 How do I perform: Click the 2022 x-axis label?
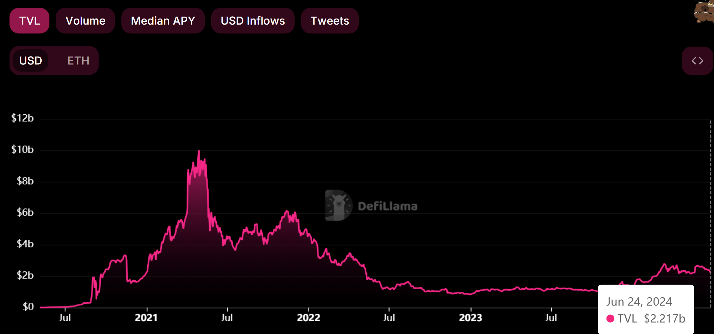[309, 318]
